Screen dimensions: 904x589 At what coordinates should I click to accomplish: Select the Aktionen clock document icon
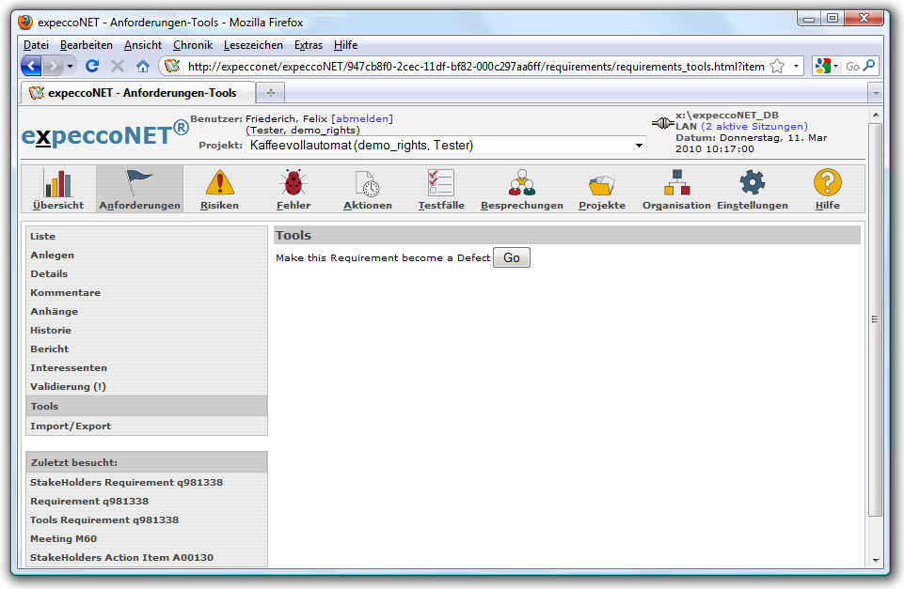coord(367,183)
